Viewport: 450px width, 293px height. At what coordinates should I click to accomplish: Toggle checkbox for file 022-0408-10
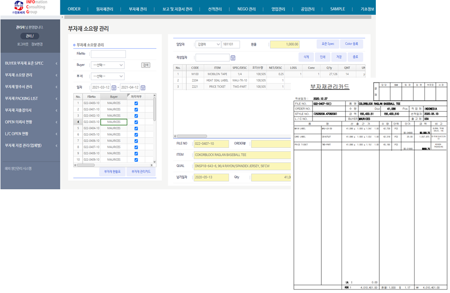point(136,153)
